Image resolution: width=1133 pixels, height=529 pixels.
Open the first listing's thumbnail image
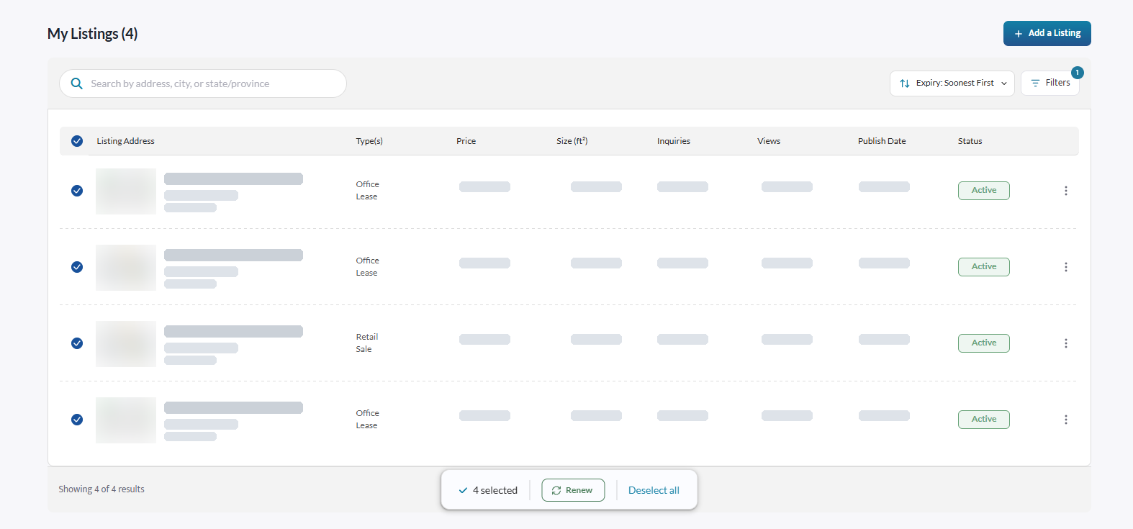(x=126, y=191)
